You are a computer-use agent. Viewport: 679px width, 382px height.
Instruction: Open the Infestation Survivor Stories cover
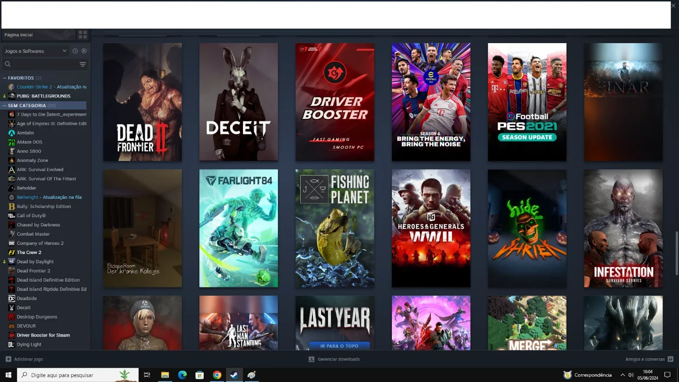(623, 228)
